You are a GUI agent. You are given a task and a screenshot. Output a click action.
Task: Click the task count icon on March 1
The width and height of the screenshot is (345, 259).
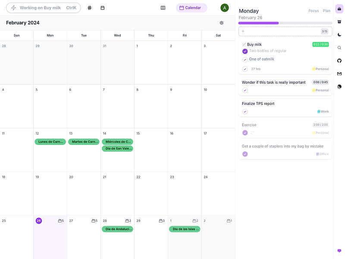195,221
